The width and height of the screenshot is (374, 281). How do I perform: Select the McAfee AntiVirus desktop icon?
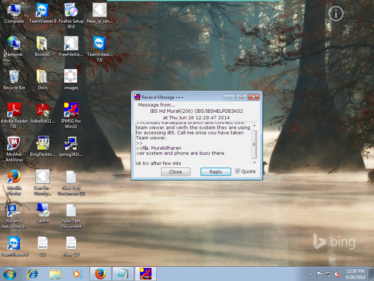pyautogui.click(x=14, y=149)
